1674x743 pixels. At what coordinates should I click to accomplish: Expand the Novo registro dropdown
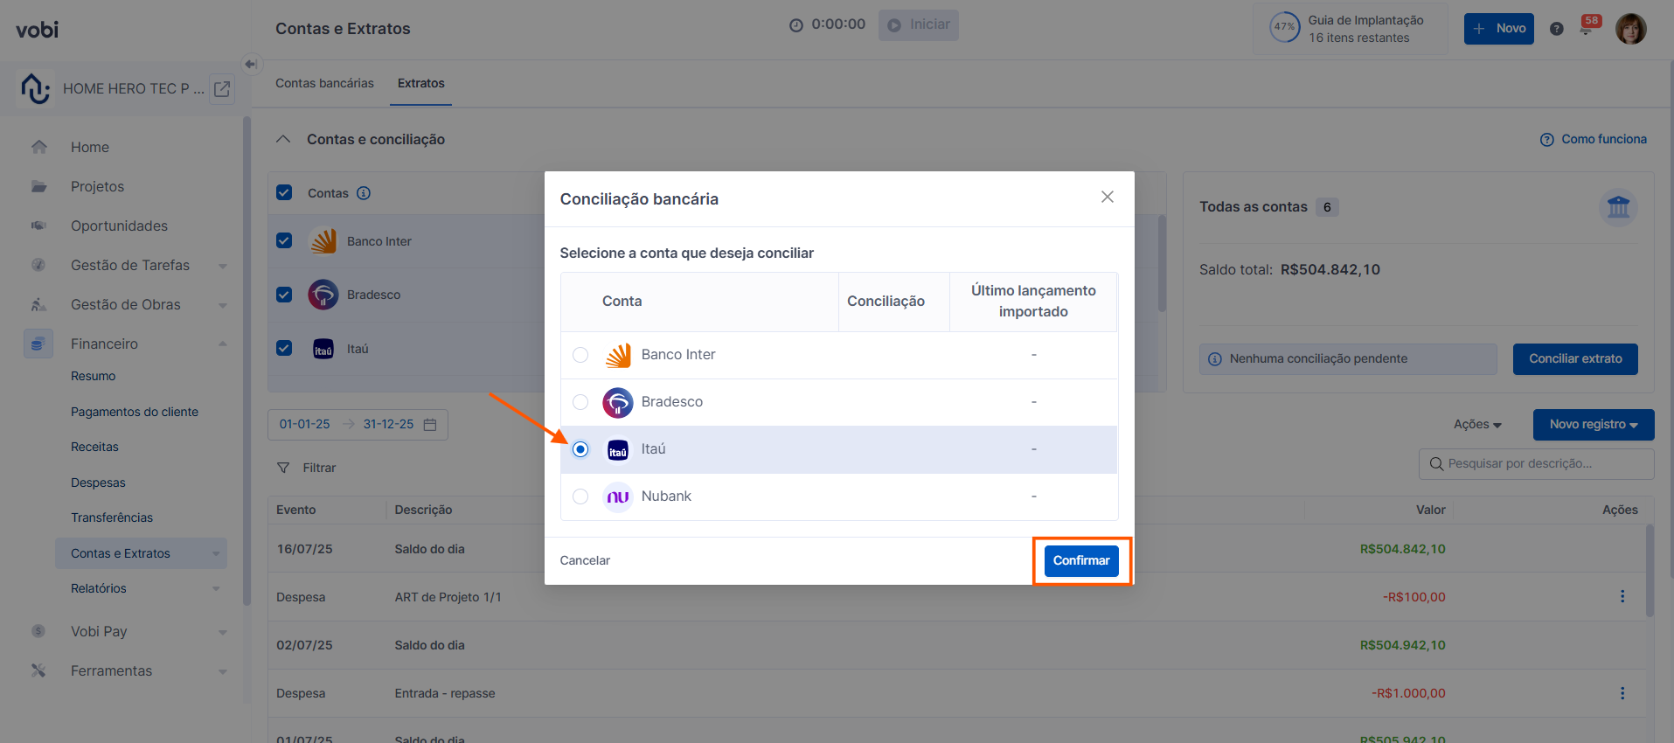coord(1593,425)
